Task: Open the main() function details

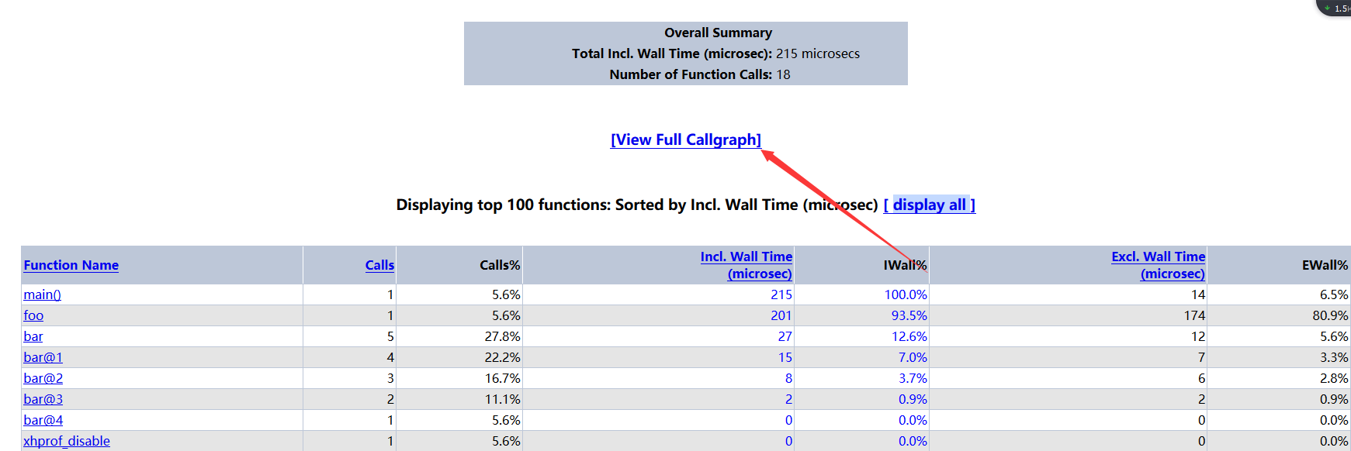Action: 42,294
